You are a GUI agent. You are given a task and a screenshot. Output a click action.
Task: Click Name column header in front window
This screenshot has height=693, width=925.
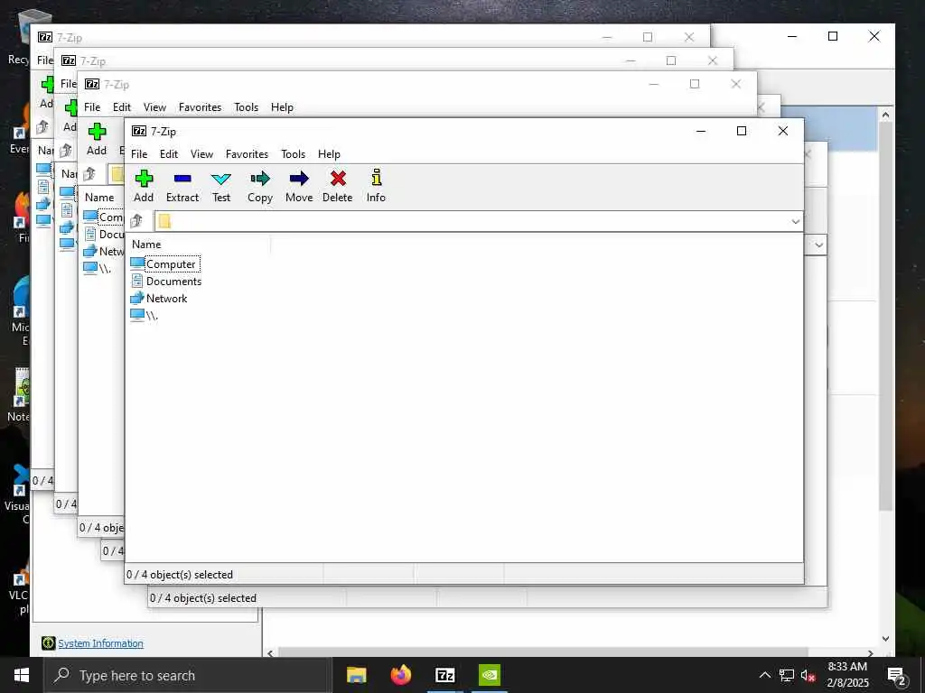tap(146, 244)
